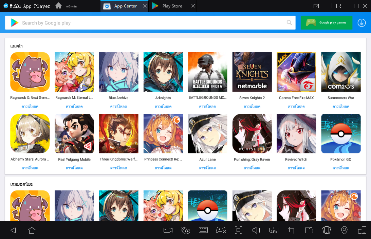The image size is (371, 239).
Task: Click the Android back arrow icon
Action: (x=13, y=230)
